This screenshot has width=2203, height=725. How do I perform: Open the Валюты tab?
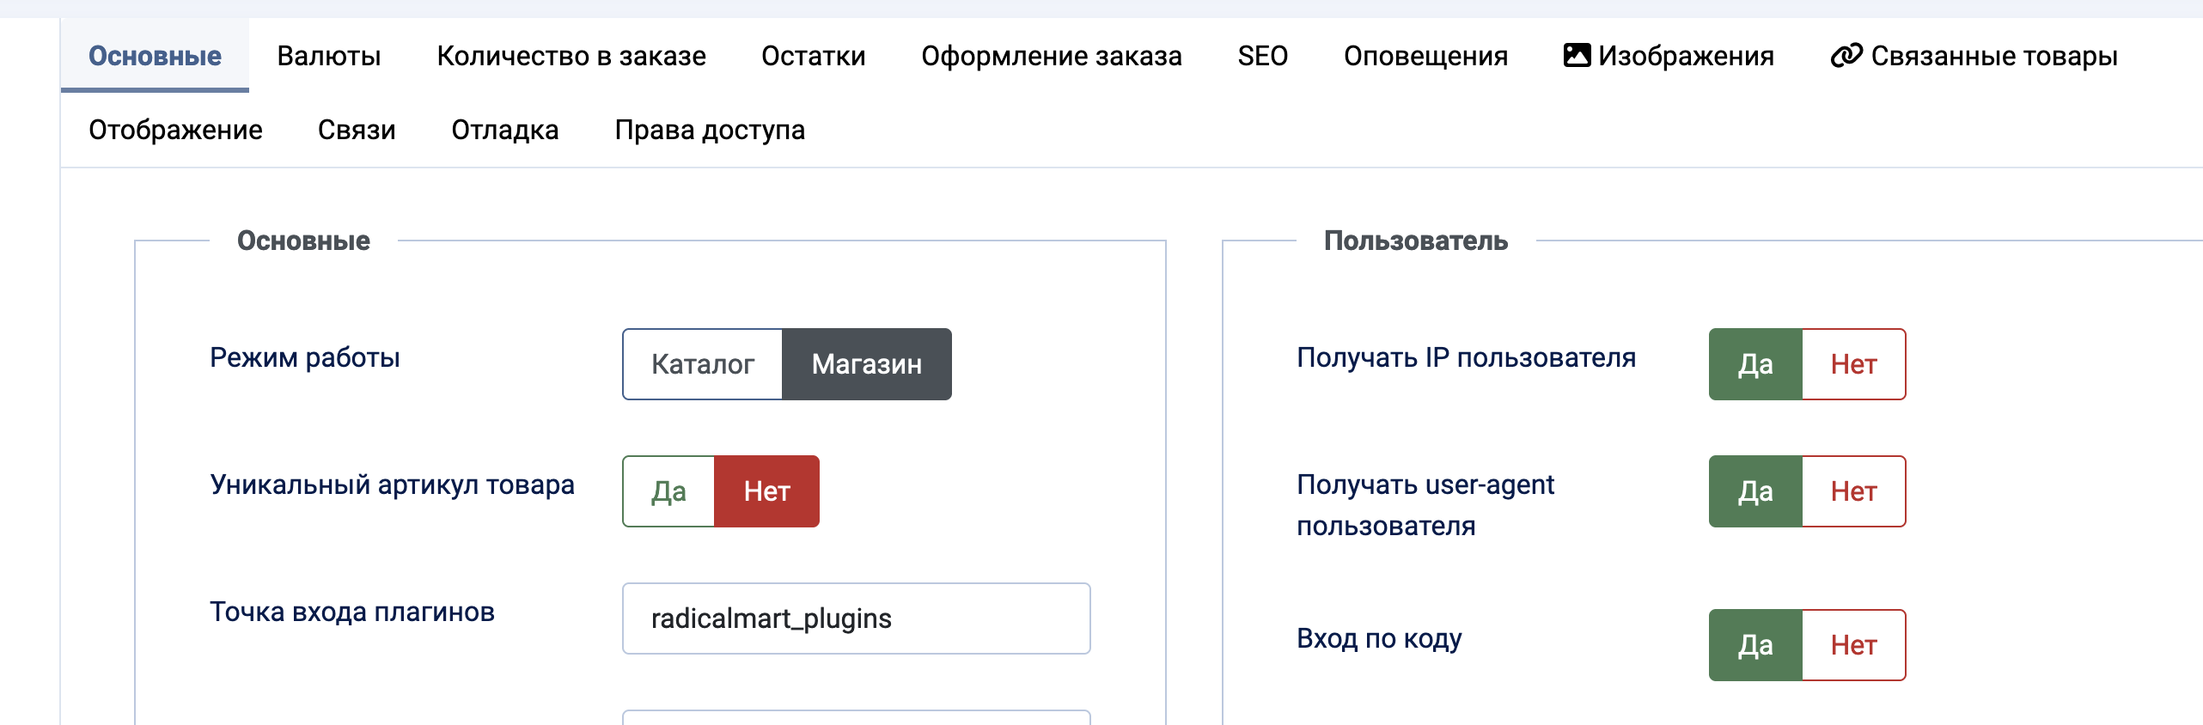click(328, 56)
